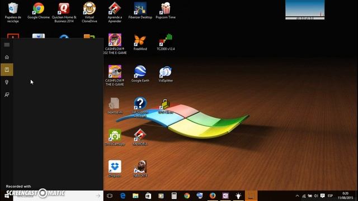This screenshot has width=358, height=201.
Task: Open the network status tray icon
Action: tap(304, 196)
